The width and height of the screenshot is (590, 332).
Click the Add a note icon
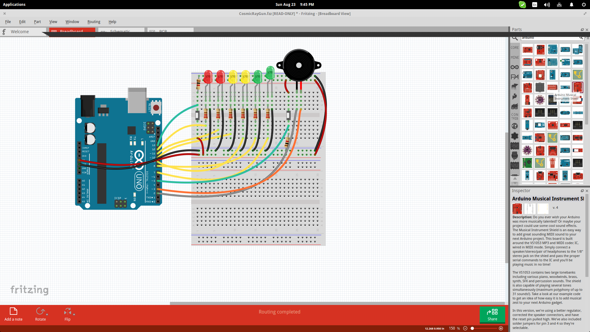pyautogui.click(x=13, y=311)
